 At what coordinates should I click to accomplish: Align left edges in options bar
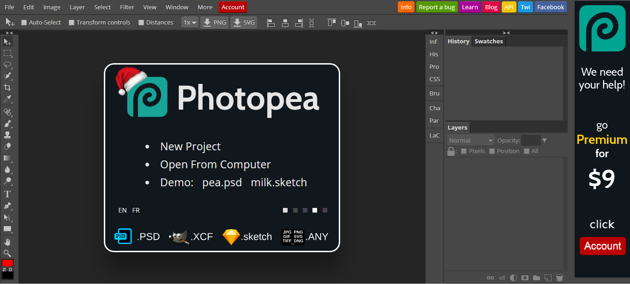[x=271, y=23]
